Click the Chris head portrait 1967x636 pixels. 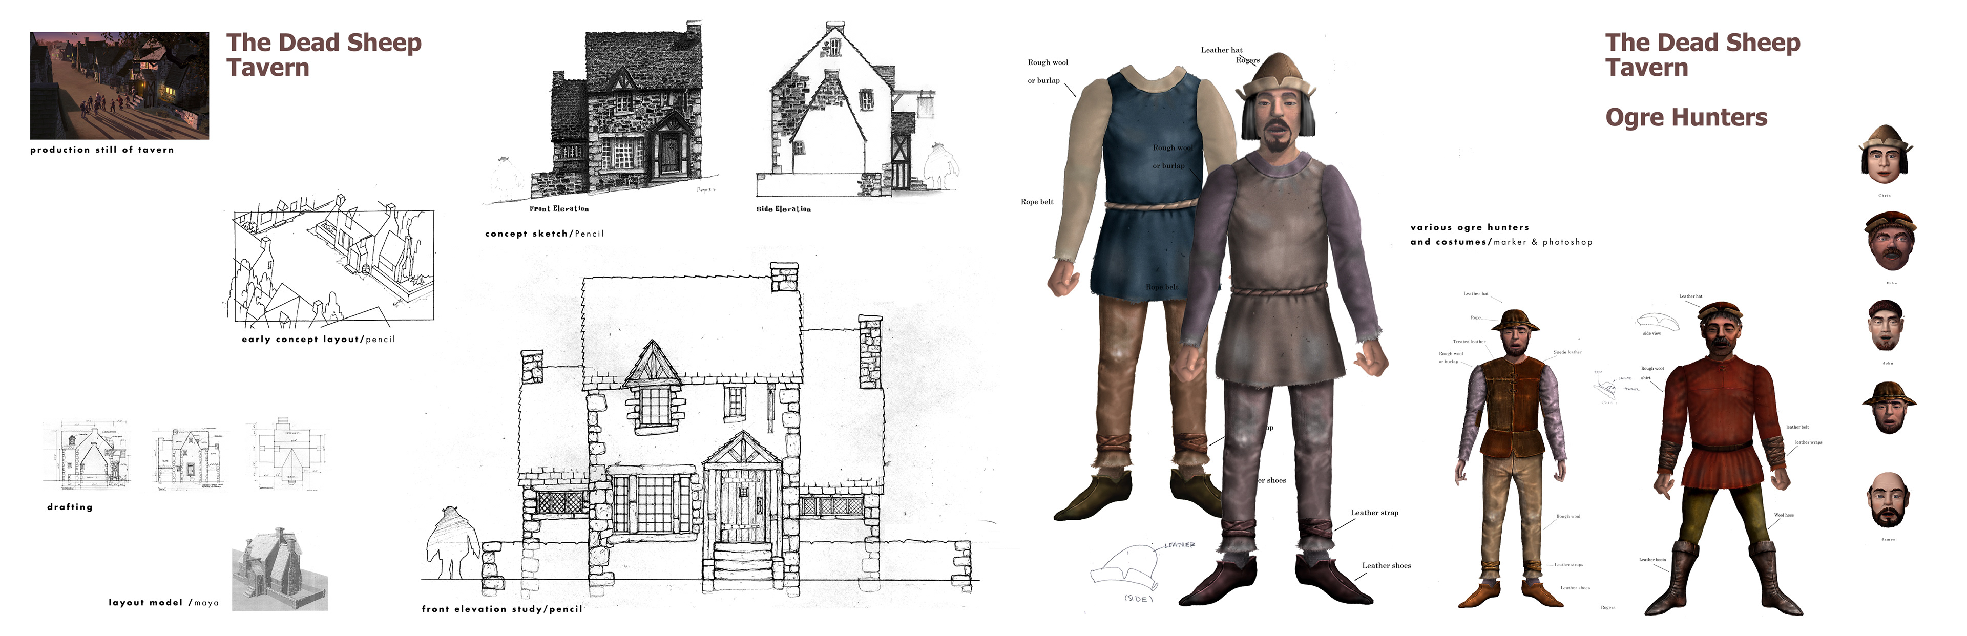click(1885, 156)
